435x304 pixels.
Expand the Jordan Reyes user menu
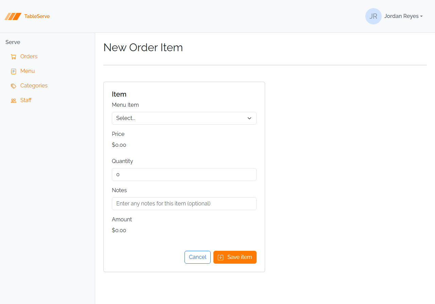403,16
